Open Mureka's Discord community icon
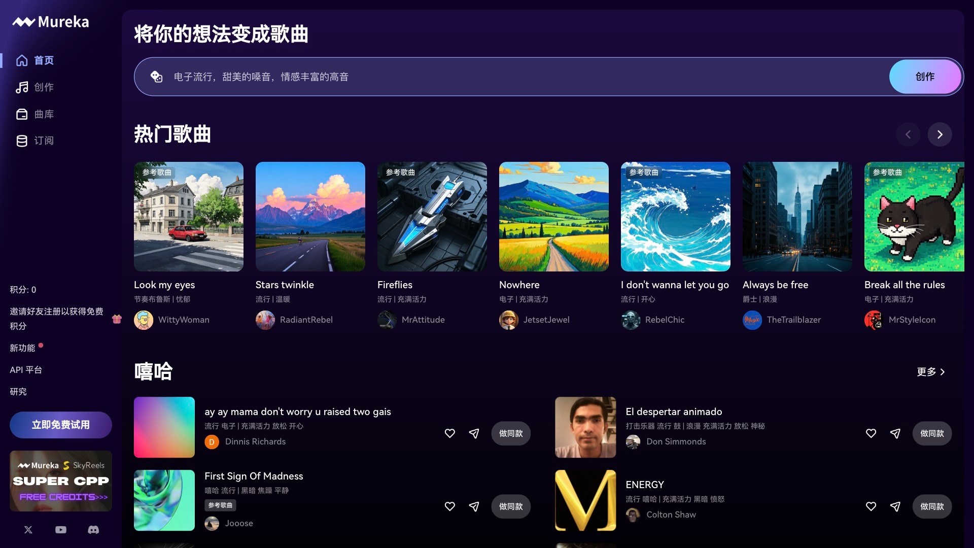The image size is (974, 548). click(x=93, y=530)
